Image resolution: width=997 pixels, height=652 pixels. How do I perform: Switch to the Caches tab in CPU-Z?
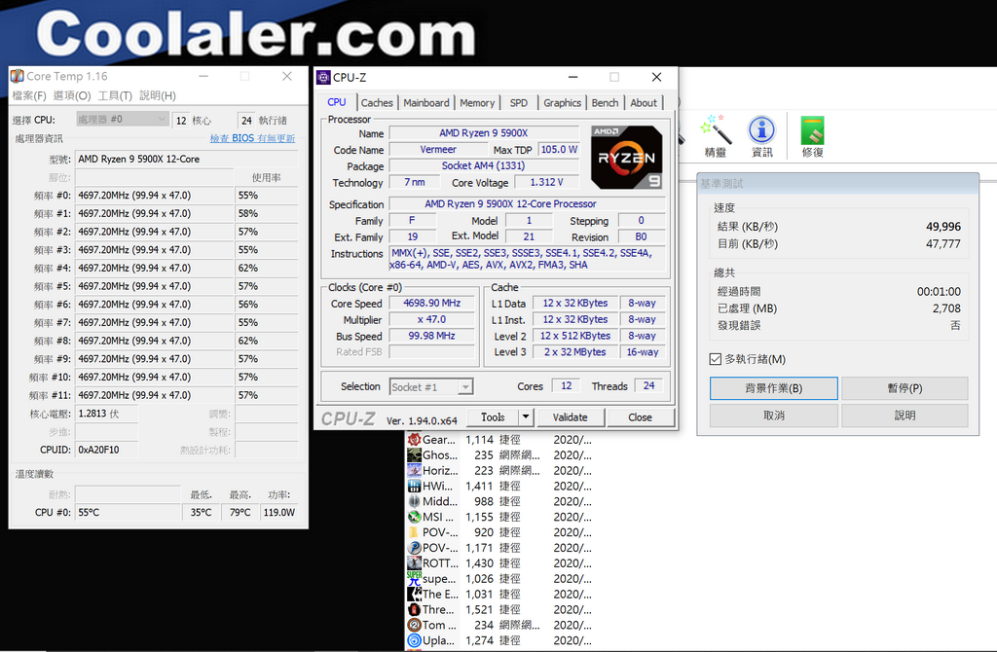tap(377, 103)
